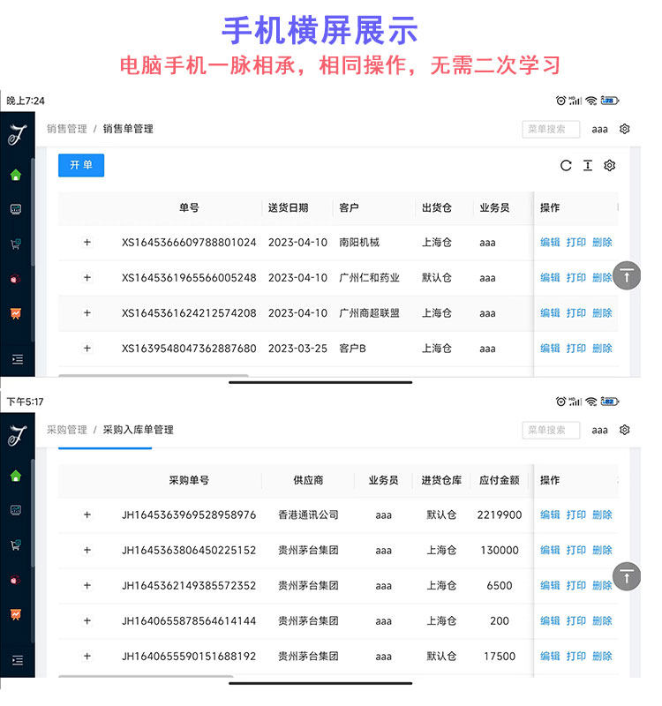The width and height of the screenshot is (662, 706).
Task: Tap alarm clock icon in 晚上7:24 status bar
Action: (x=560, y=101)
